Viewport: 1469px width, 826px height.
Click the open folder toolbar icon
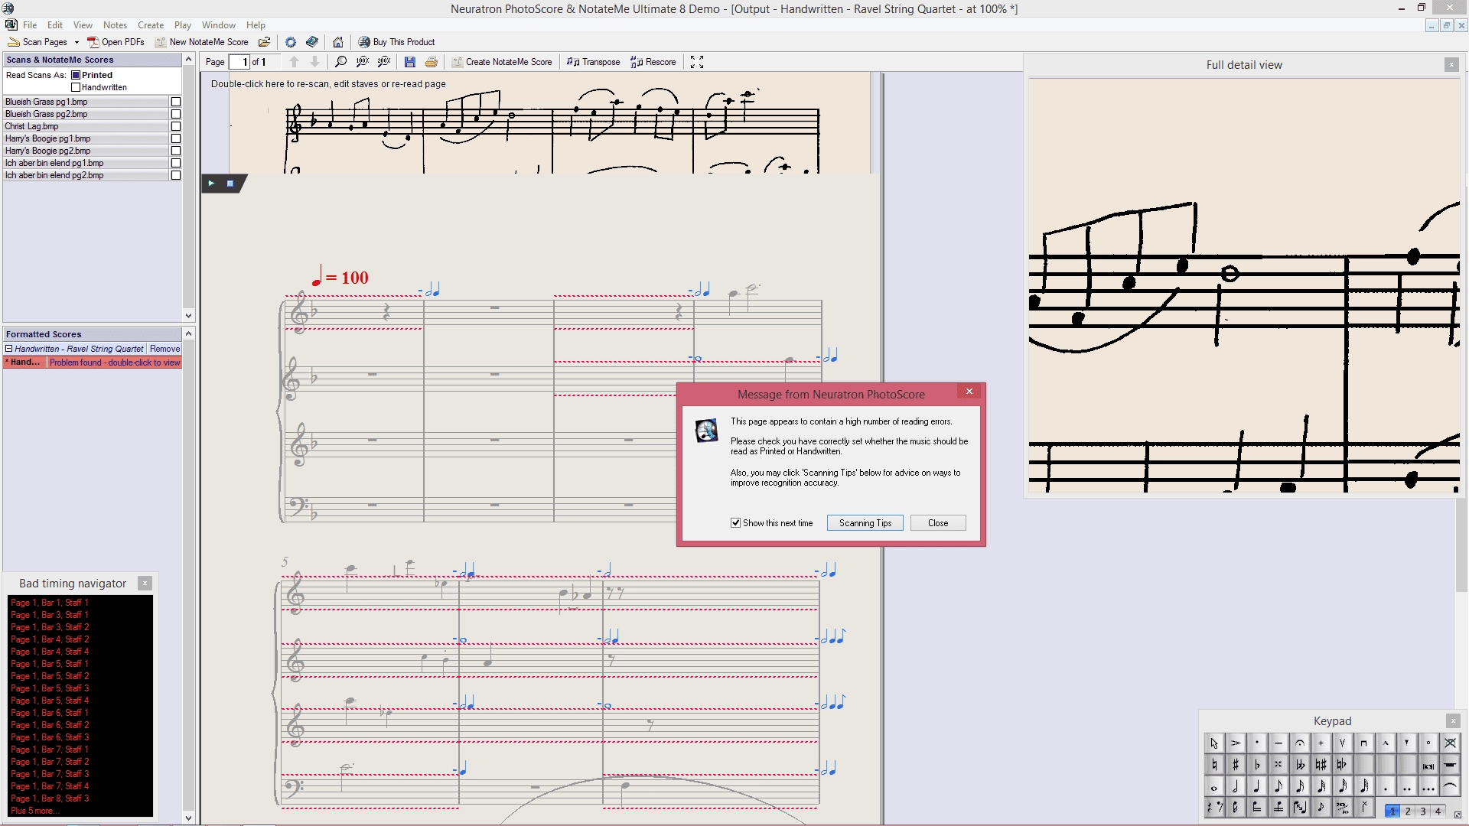click(x=265, y=42)
